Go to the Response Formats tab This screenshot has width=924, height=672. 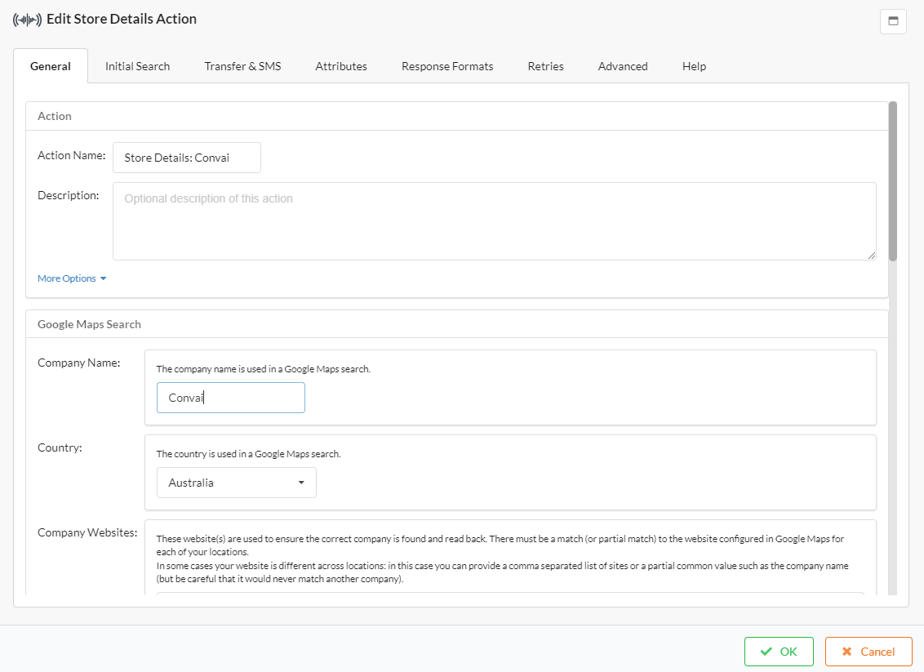coord(447,66)
